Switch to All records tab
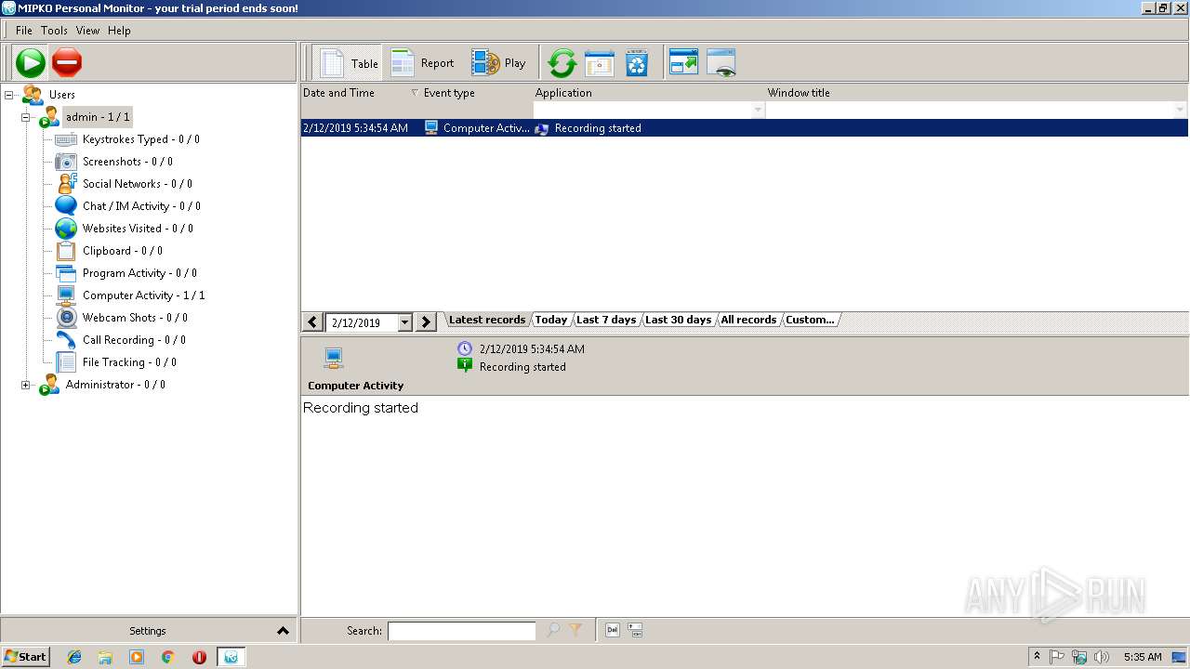This screenshot has height=669, width=1190. [x=748, y=320]
